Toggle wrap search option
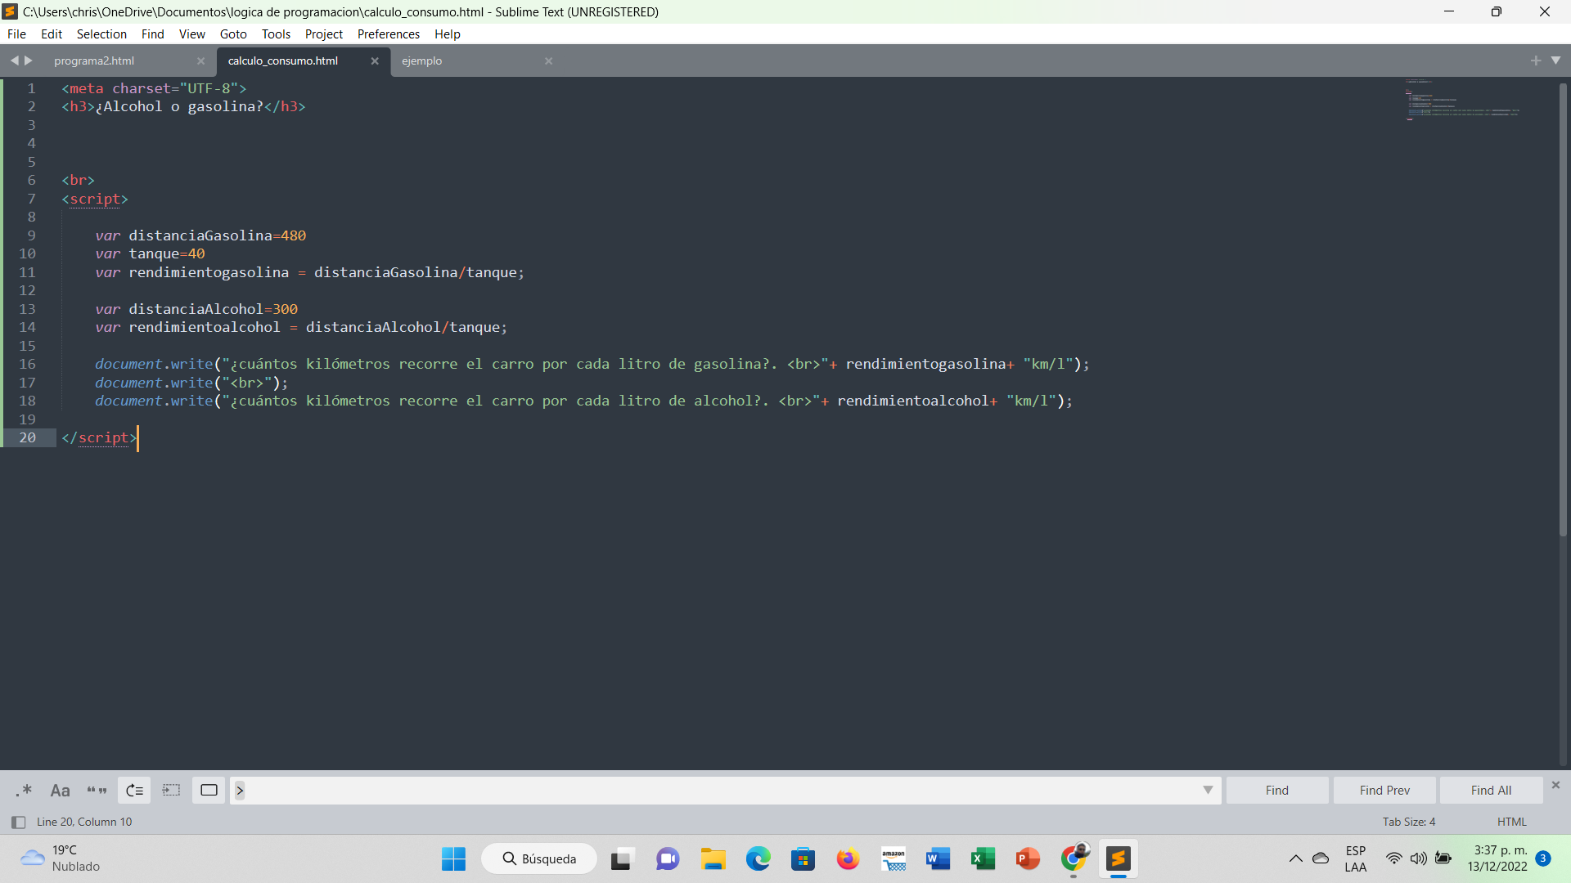Image resolution: width=1571 pixels, height=883 pixels. [x=134, y=791]
